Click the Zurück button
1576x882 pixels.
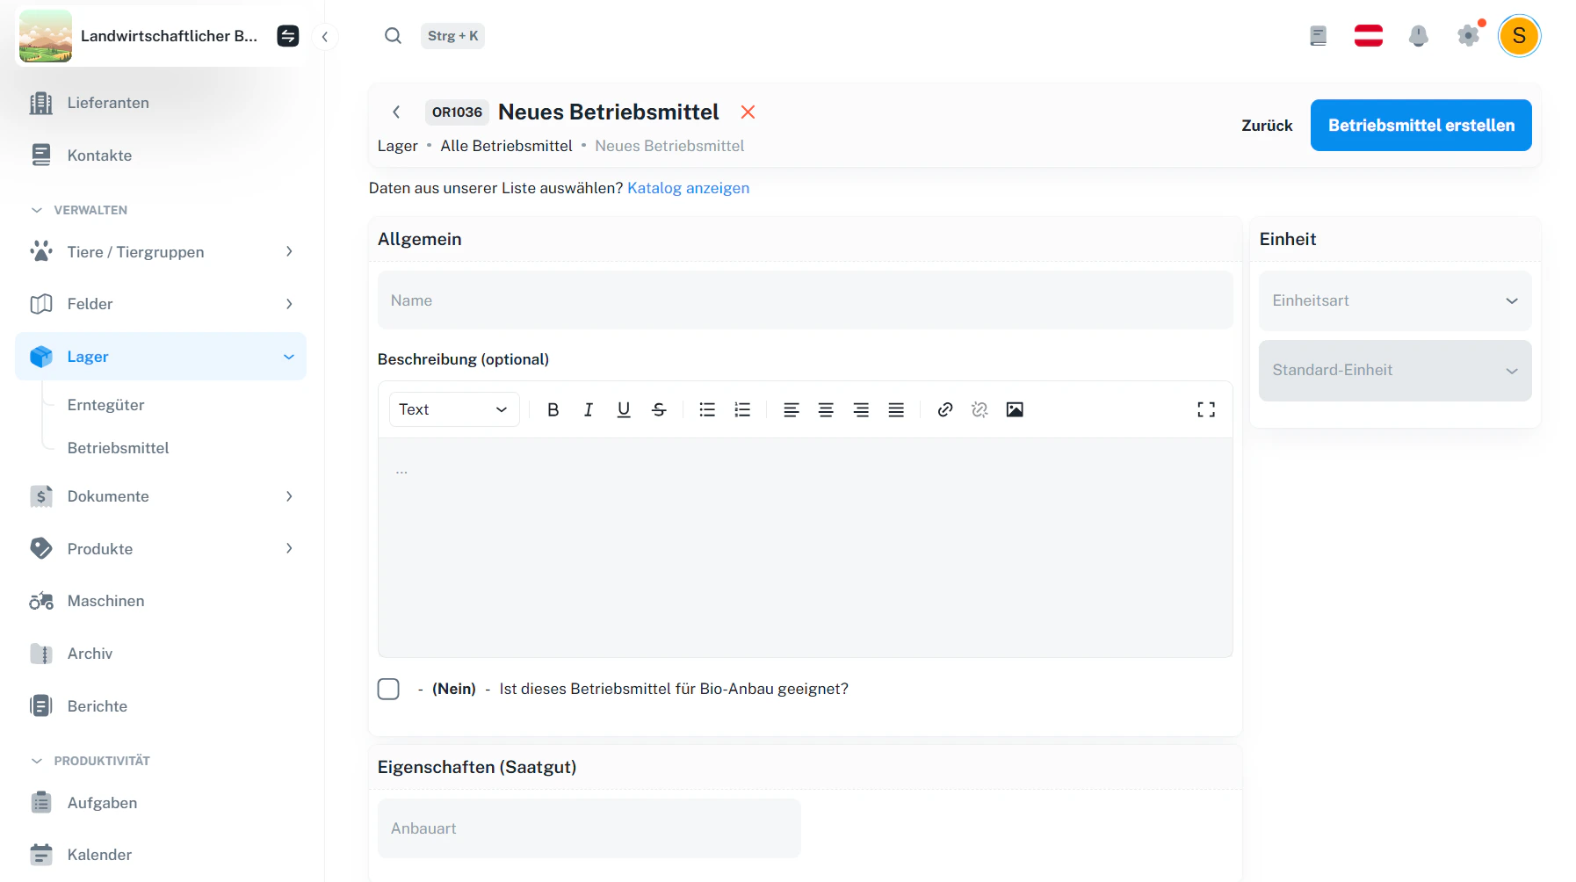coord(1267,126)
